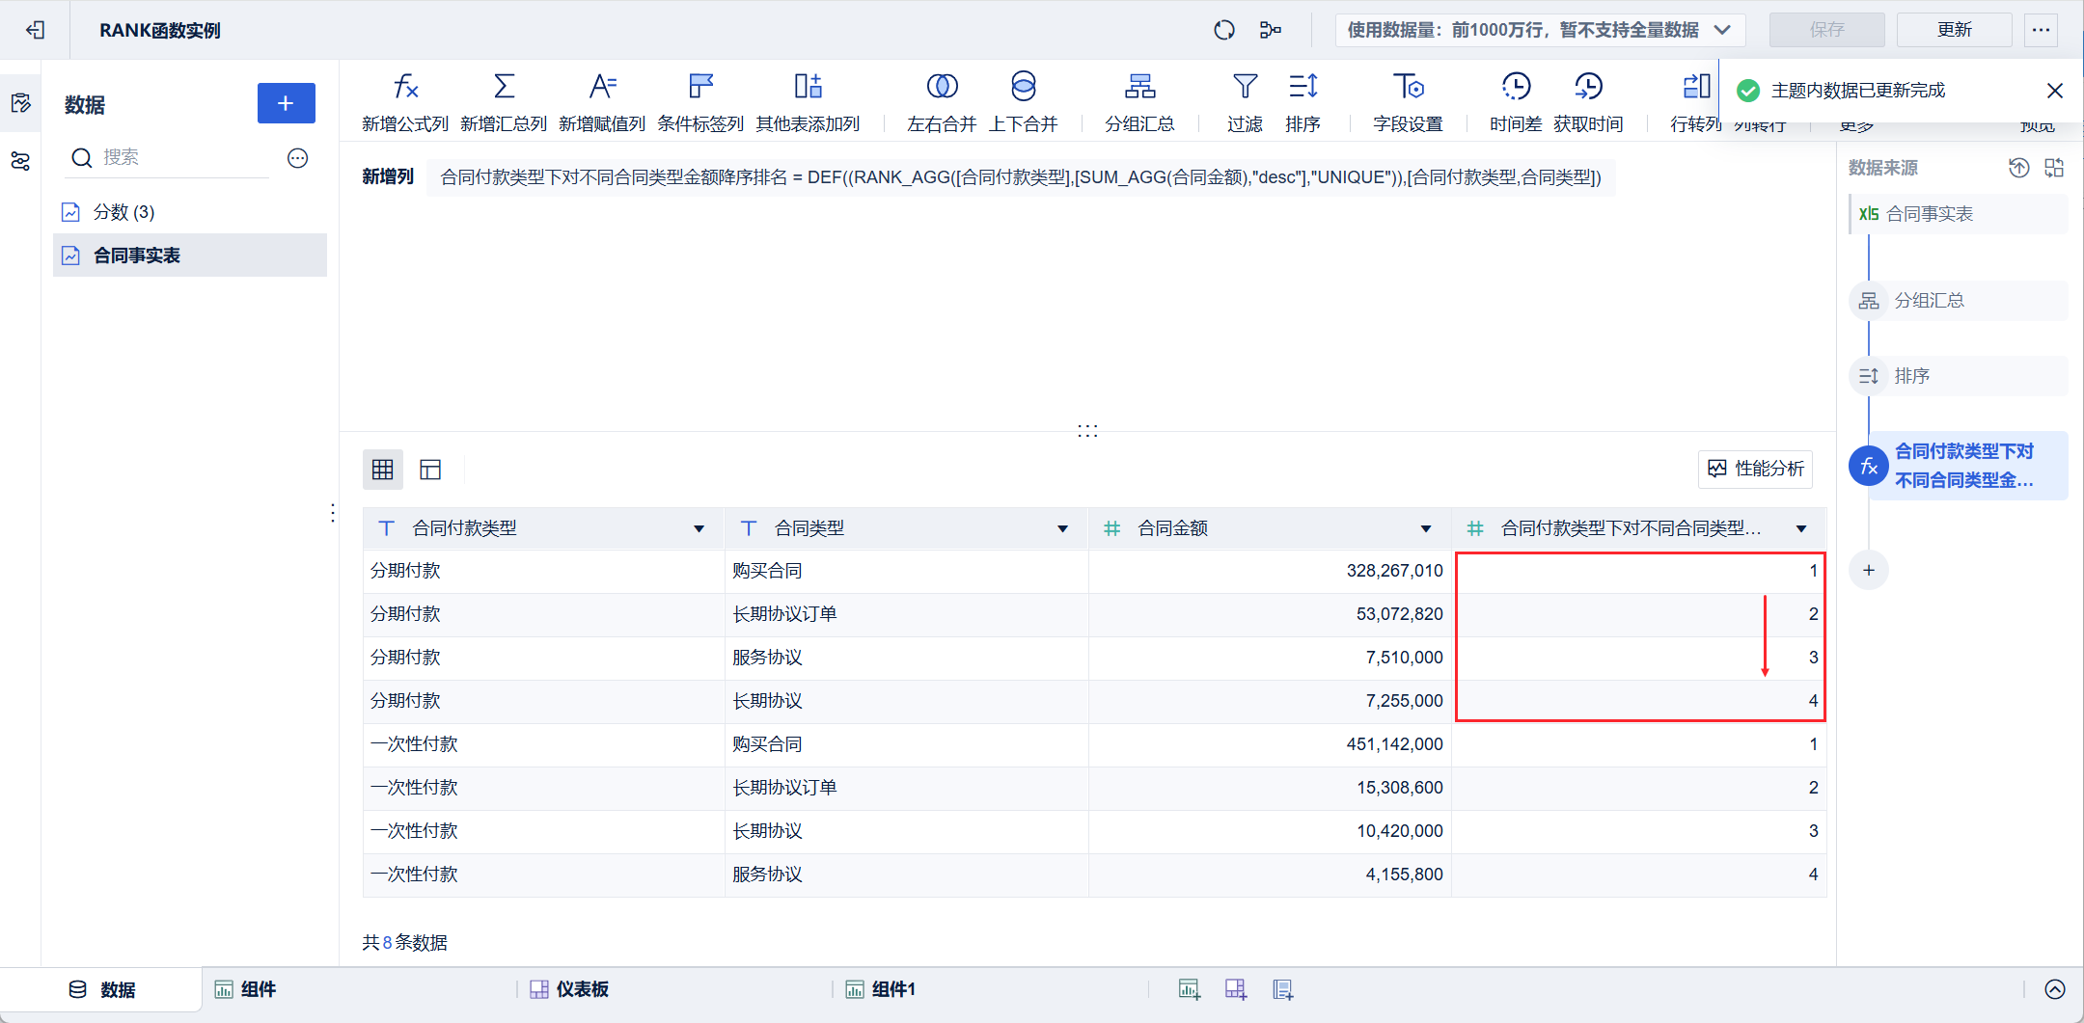Open the edit panel icon in left rail
Viewport: 2084px width, 1023px height.
(20, 103)
